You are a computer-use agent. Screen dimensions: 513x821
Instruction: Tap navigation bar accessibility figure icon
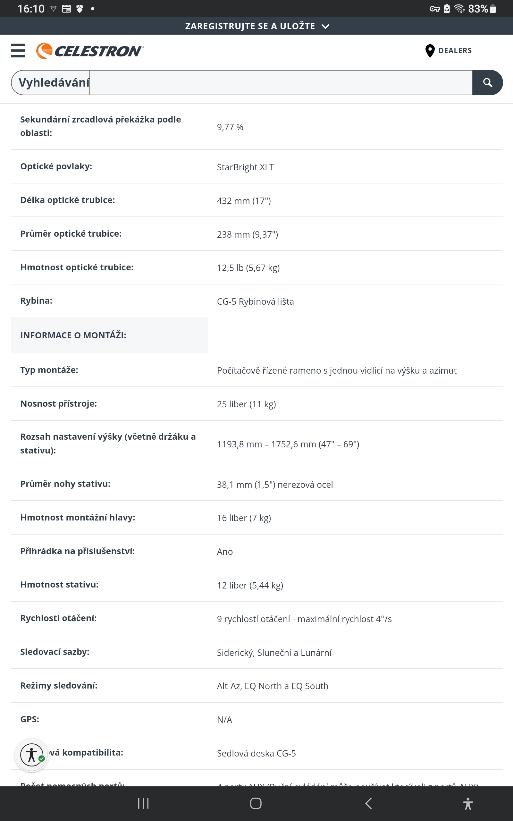pyautogui.click(x=468, y=803)
